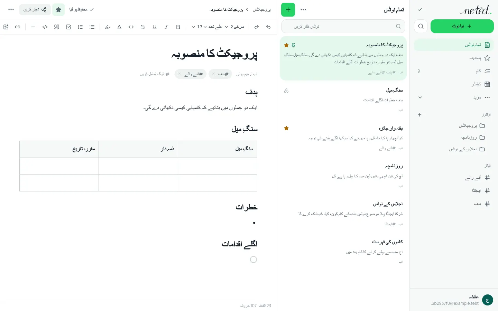The width and height of the screenshot is (498, 311).
Task: Apply italic formatting
Action: pyautogui.click(x=166, y=27)
